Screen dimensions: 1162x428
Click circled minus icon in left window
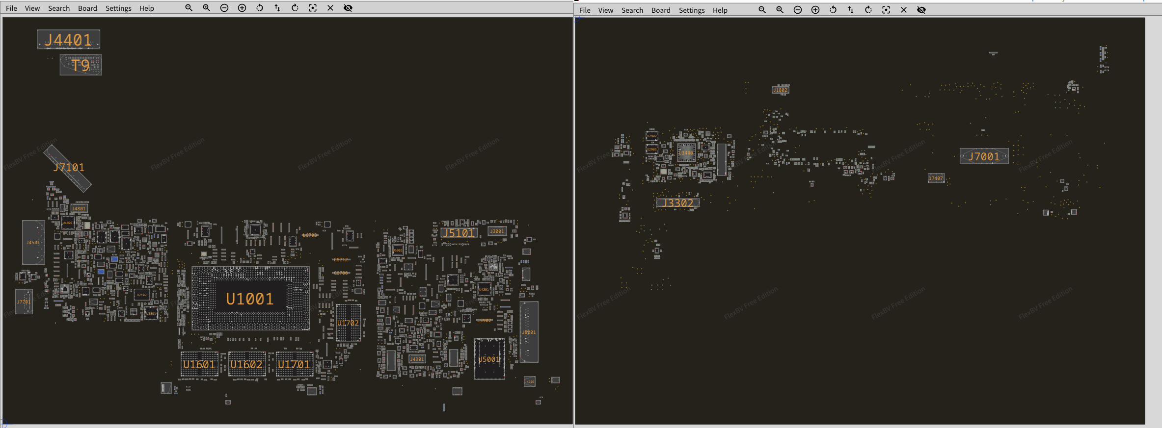pyautogui.click(x=224, y=8)
